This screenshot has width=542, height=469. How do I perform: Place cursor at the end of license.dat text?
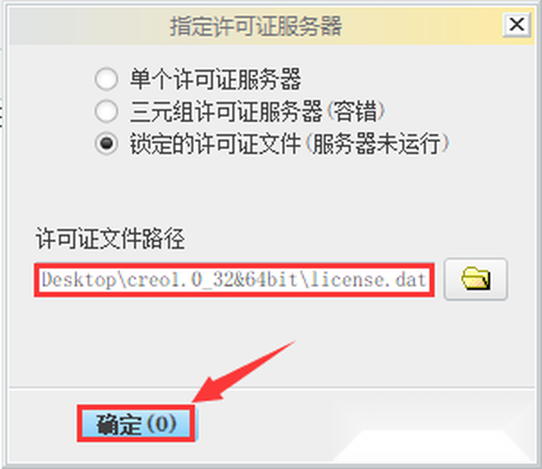pos(426,280)
